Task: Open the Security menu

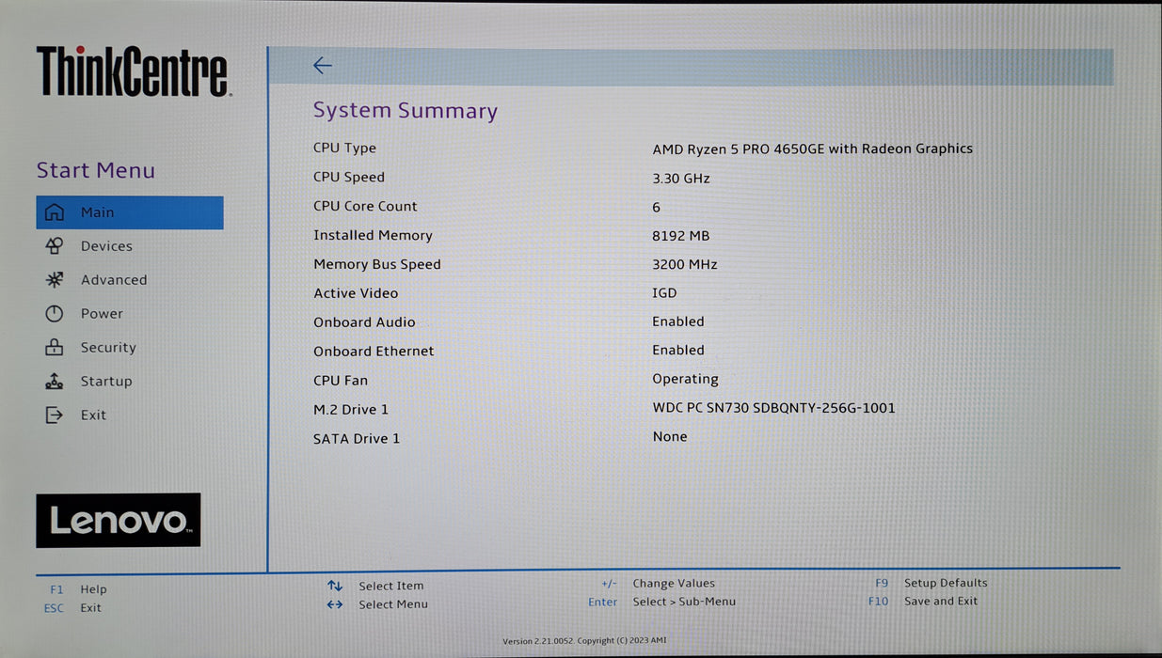Action: [108, 348]
